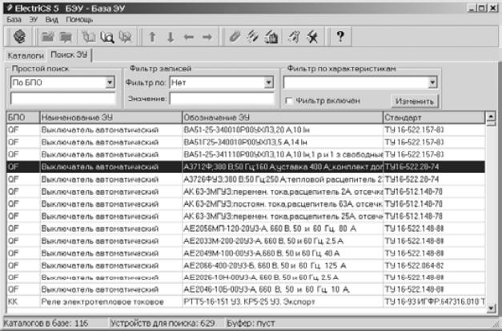The width and height of the screenshot is (502, 331).
Task: Select row 'РТТ5-16-151 У3, КР5-25 У3, Экспорт'
Action: click(246, 301)
